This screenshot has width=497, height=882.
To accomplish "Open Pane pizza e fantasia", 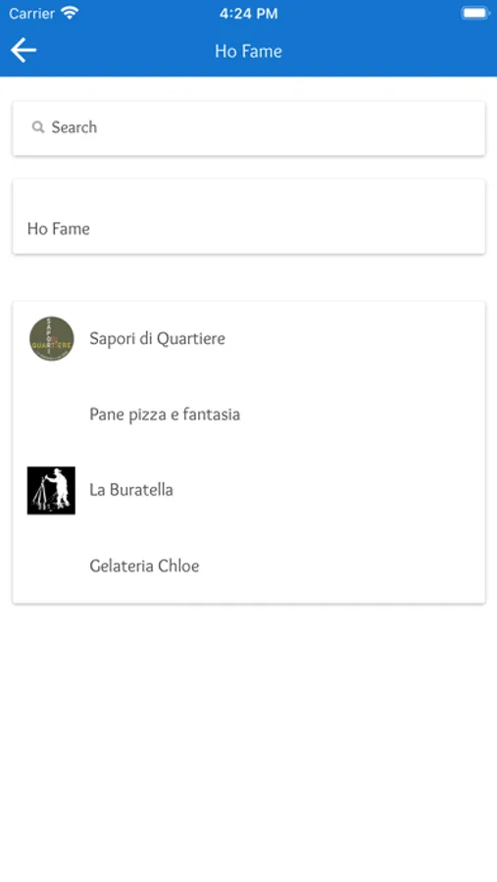I will point(249,415).
